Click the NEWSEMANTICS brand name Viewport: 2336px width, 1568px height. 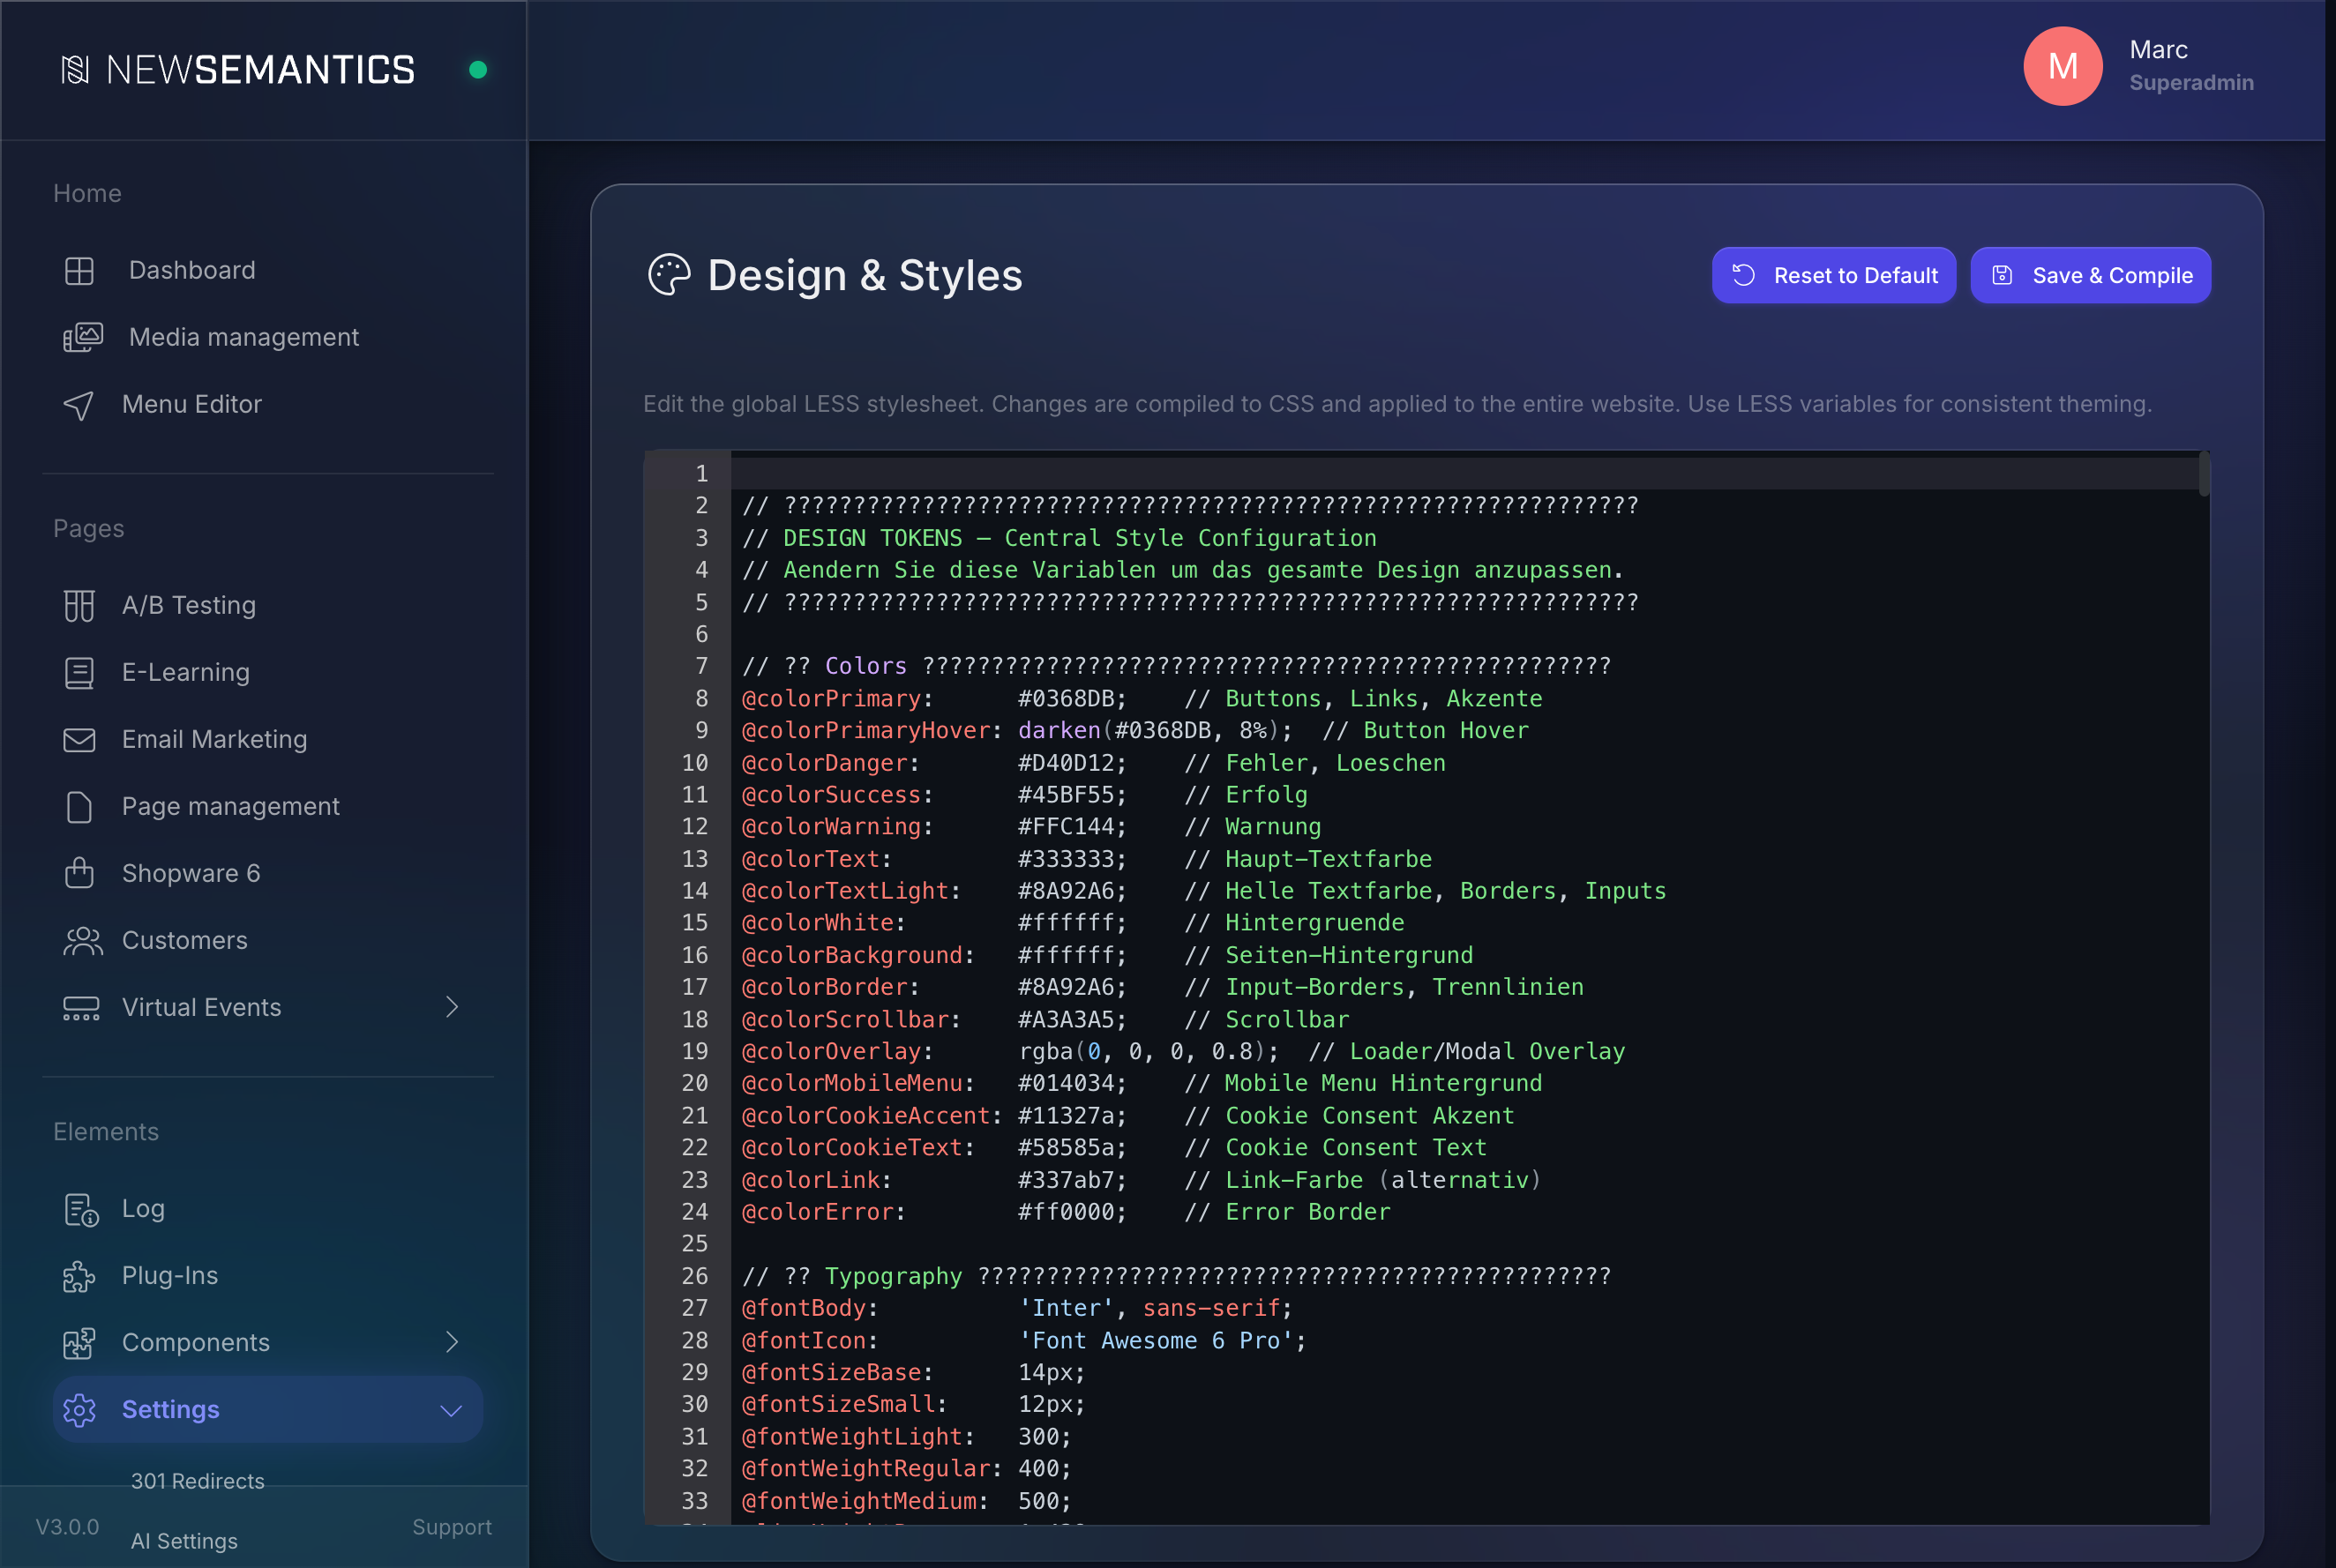[x=260, y=70]
